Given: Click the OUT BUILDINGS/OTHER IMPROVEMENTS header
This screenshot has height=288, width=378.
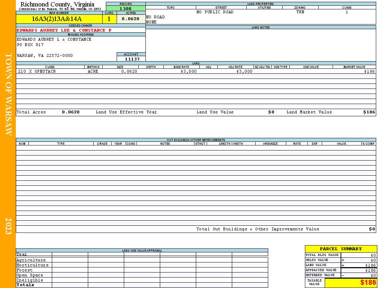Looking at the screenshot, I should click(x=196, y=140).
